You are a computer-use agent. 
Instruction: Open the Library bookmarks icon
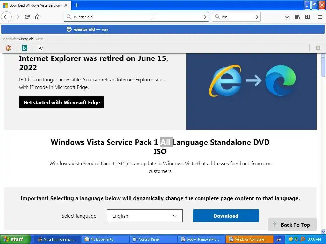(297, 17)
